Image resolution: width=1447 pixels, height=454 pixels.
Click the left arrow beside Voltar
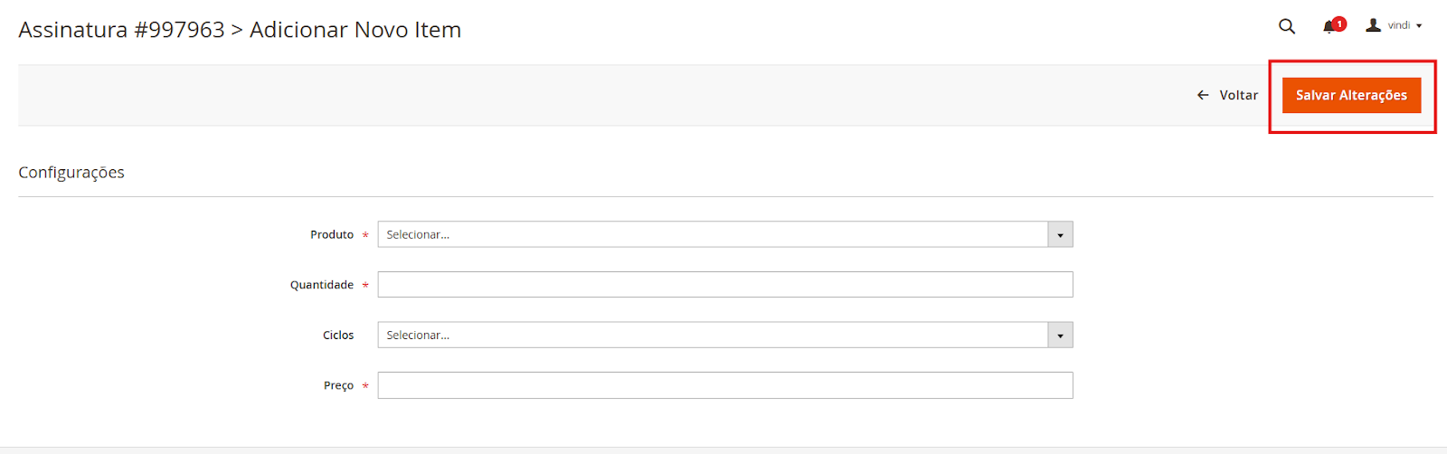tap(1203, 95)
